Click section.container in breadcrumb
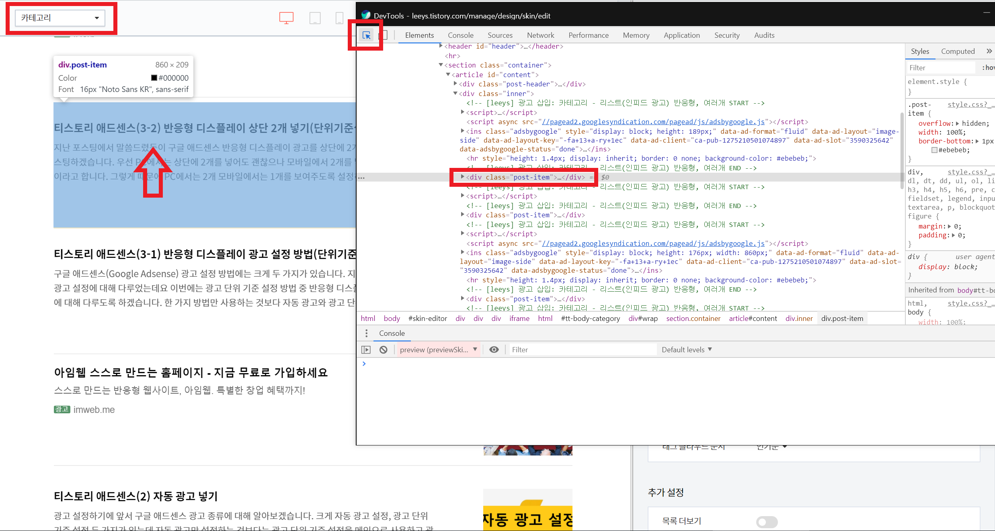Viewport: 995px width, 531px height. click(x=693, y=319)
